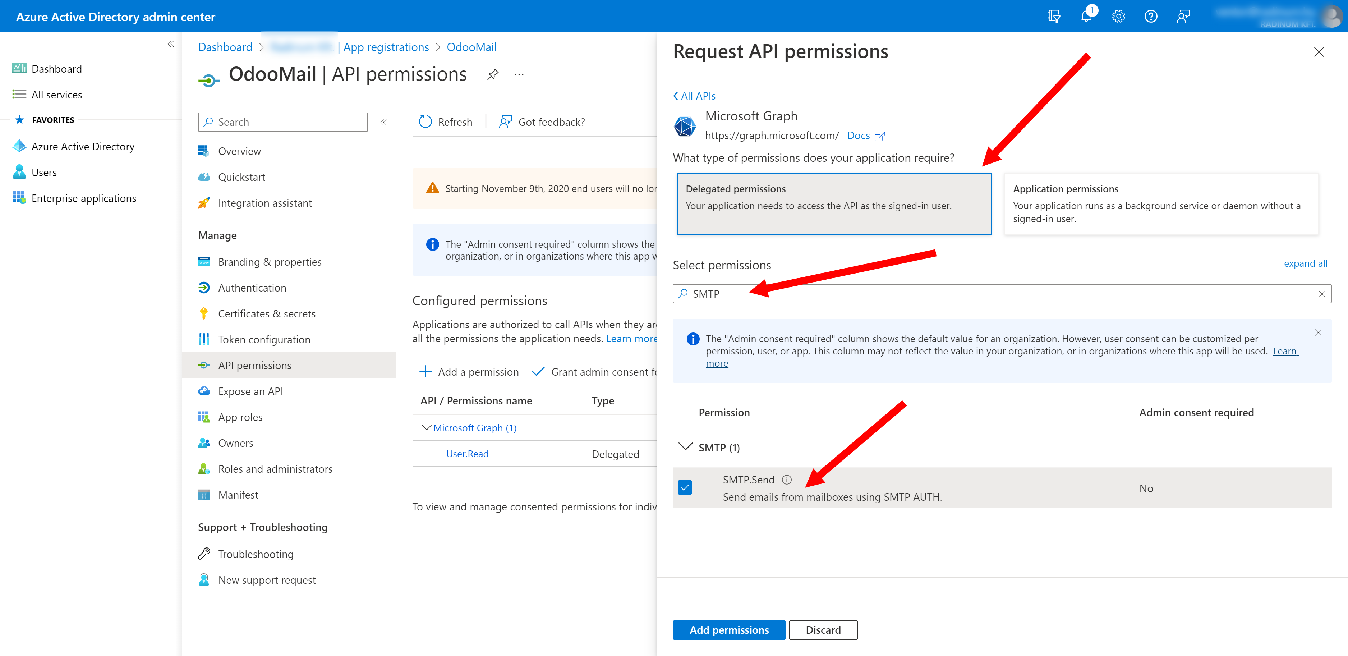The height and width of the screenshot is (656, 1348).
Task: Collapse the left navigation pane
Action: (171, 44)
